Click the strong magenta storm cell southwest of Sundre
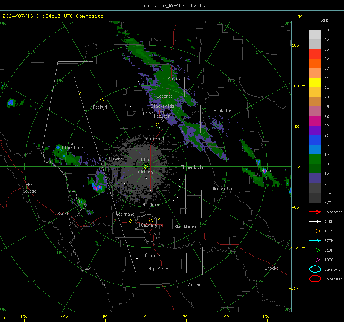344x322 pixels. click(97, 188)
